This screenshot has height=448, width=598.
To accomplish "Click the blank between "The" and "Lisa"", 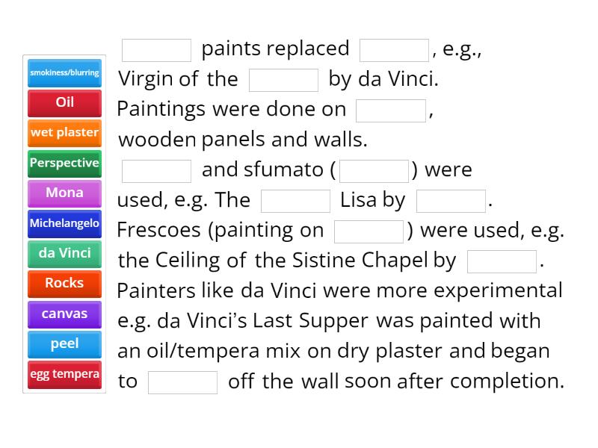I will tap(295, 200).
